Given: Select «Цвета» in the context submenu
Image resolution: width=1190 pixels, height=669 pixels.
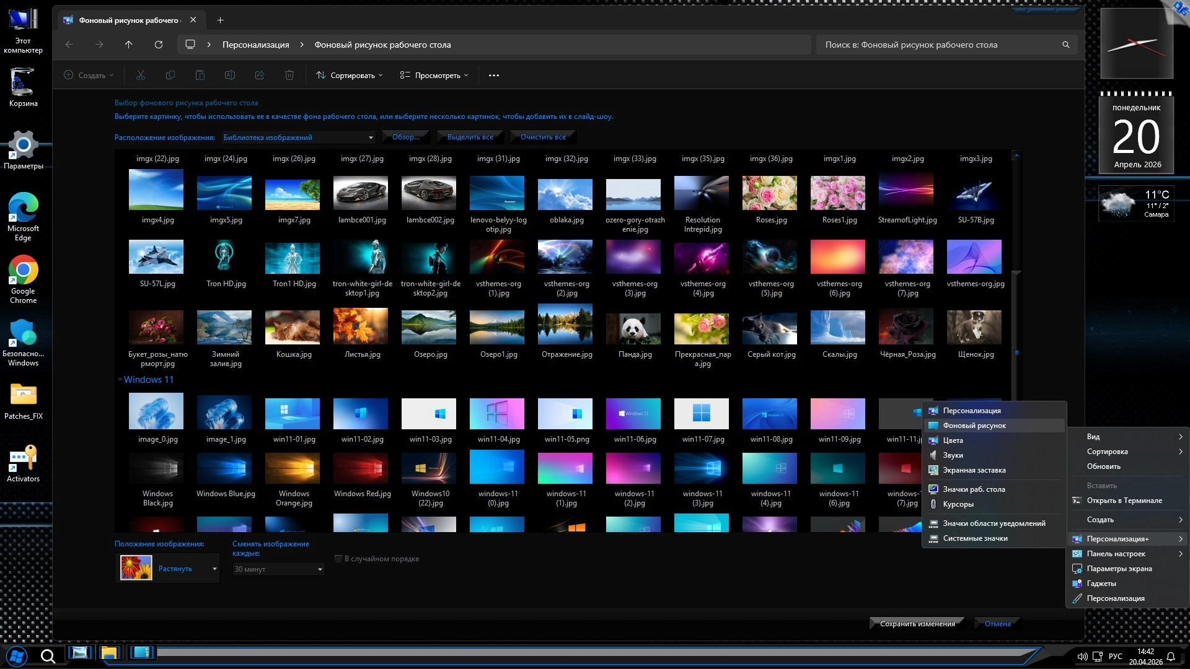Looking at the screenshot, I should pyautogui.click(x=953, y=440).
